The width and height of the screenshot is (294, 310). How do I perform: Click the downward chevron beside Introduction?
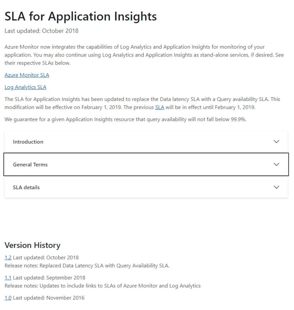click(276, 142)
